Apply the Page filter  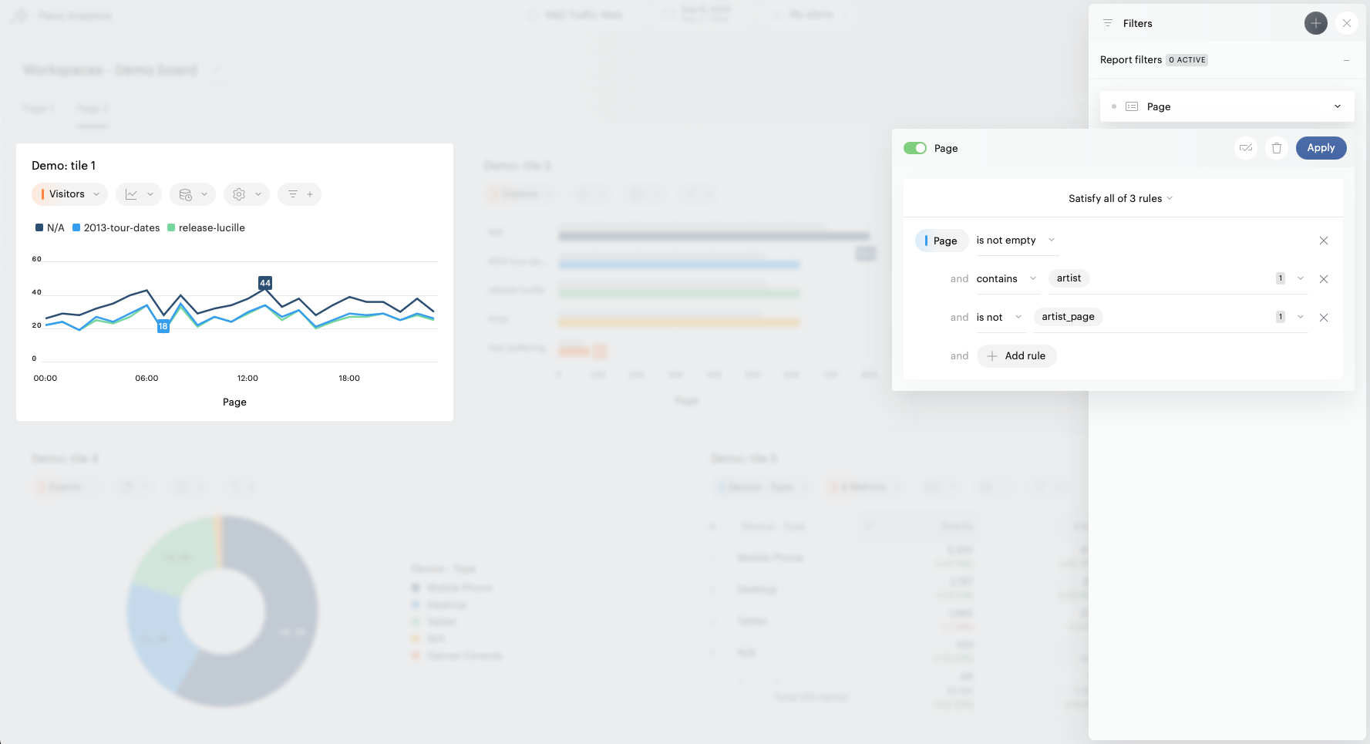1320,148
